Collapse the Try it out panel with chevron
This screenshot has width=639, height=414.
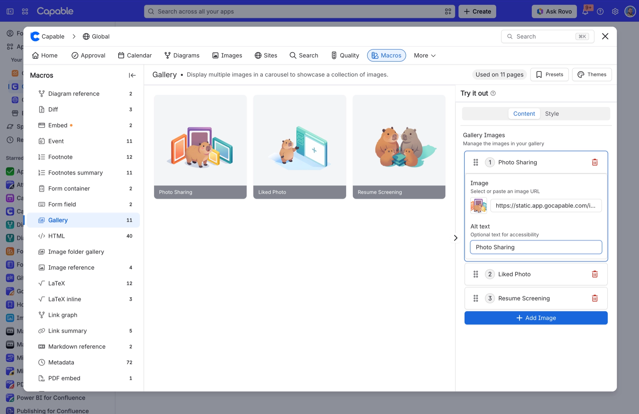[456, 238]
